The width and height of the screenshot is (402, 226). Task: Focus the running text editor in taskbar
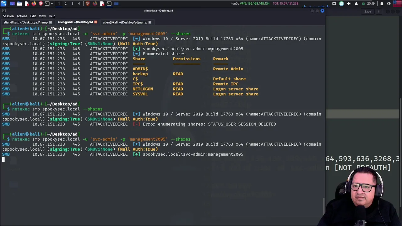102,3
